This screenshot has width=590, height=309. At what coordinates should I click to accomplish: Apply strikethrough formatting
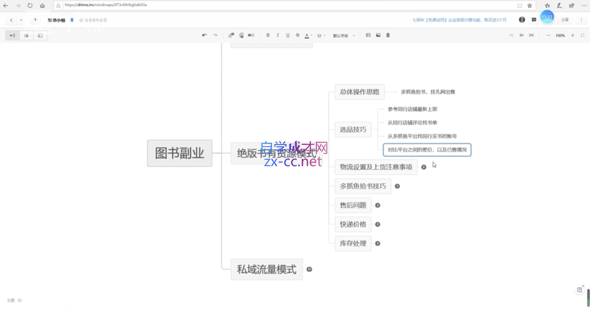[x=298, y=35]
